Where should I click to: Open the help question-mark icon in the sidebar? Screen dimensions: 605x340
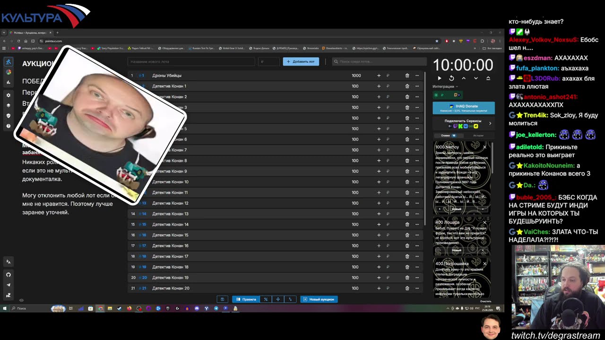tap(8, 126)
